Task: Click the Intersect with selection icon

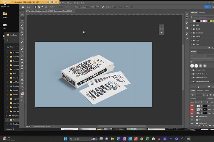Action: pyautogui.click(x=46, y=7)
